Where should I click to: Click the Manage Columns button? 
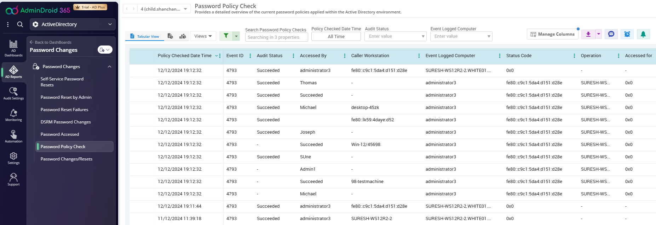(552, 34)
